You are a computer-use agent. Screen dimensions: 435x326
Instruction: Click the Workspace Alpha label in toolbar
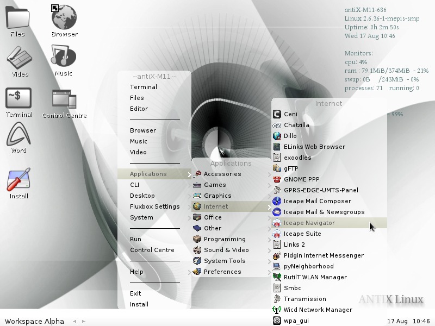tap(34, 321)
